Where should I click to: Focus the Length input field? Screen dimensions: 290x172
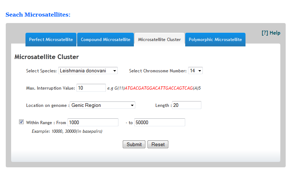(186, 105)
